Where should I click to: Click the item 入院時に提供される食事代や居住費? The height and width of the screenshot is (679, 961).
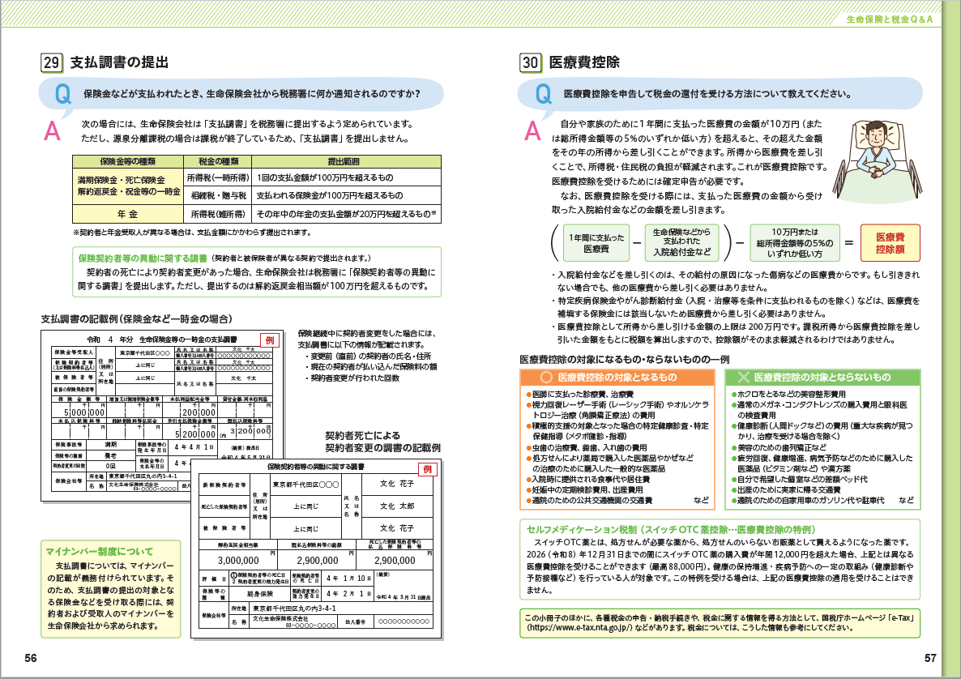pos(587,479)
